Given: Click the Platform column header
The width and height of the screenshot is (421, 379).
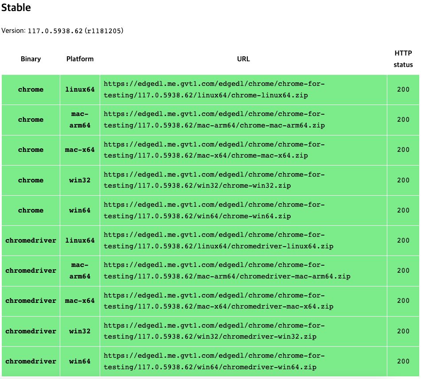Looking at the screenshot, I should click(x=80, y=59).
